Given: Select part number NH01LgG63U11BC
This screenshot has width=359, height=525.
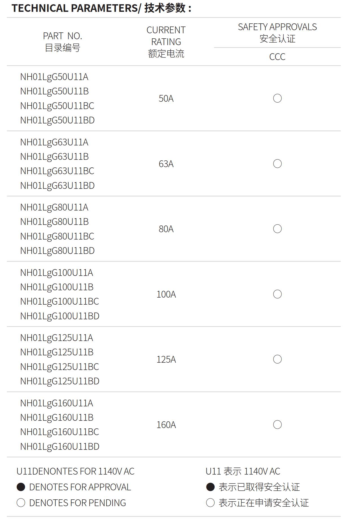Looking at the screenshot, I should pyautogui.click(x=57, y=171).
